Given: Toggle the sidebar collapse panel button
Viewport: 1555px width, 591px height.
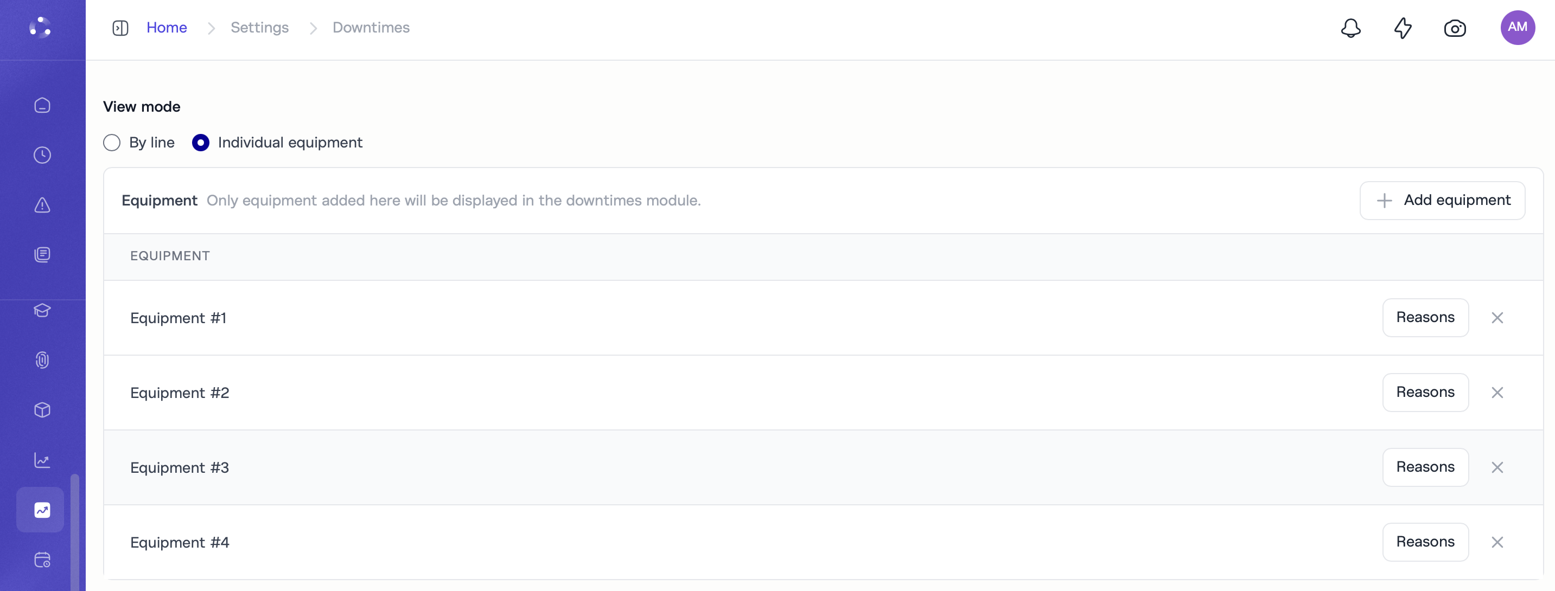Looking at the screenshot, I should [x=120, y=28].
